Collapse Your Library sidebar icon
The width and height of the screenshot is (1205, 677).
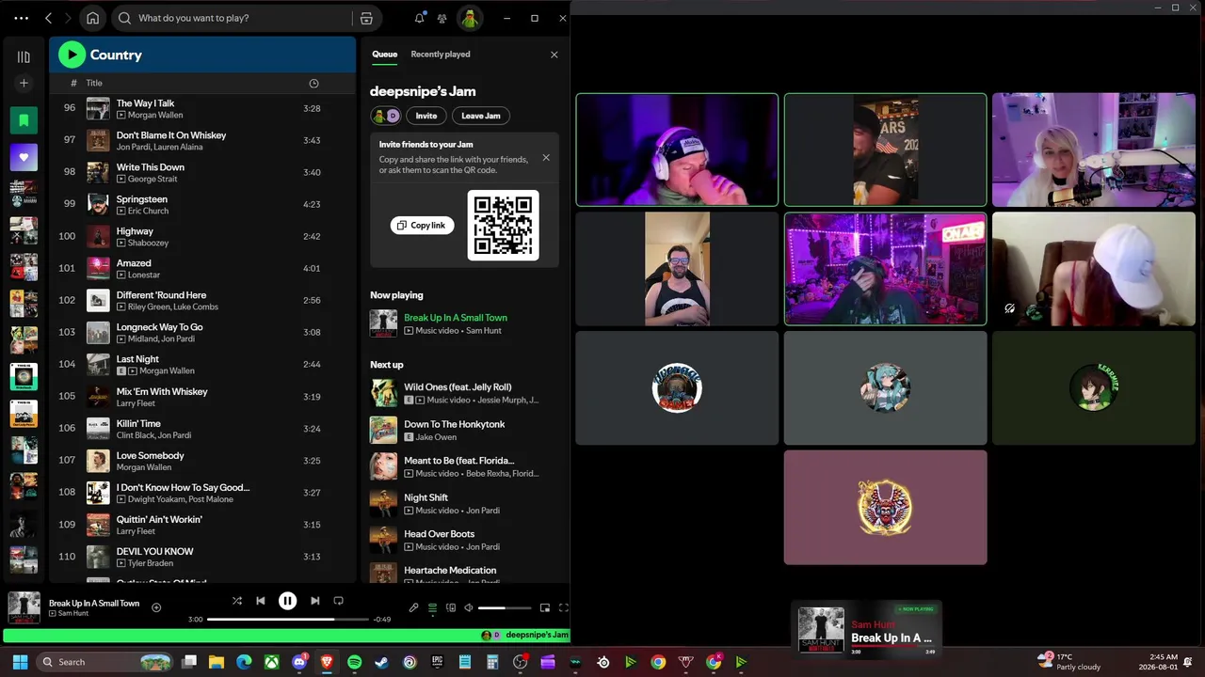point(24,56)
